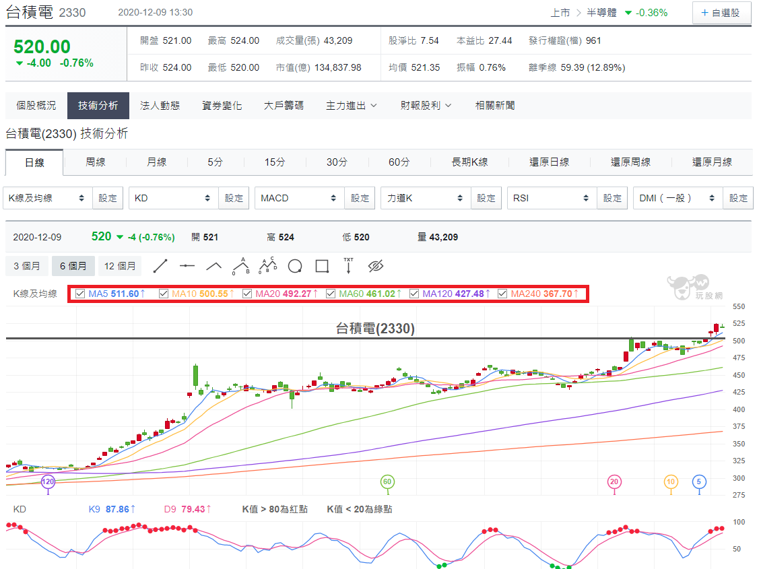Screen dimensions: 759x569
Task: Switch to 月線 chart tab
Action: 156,162
